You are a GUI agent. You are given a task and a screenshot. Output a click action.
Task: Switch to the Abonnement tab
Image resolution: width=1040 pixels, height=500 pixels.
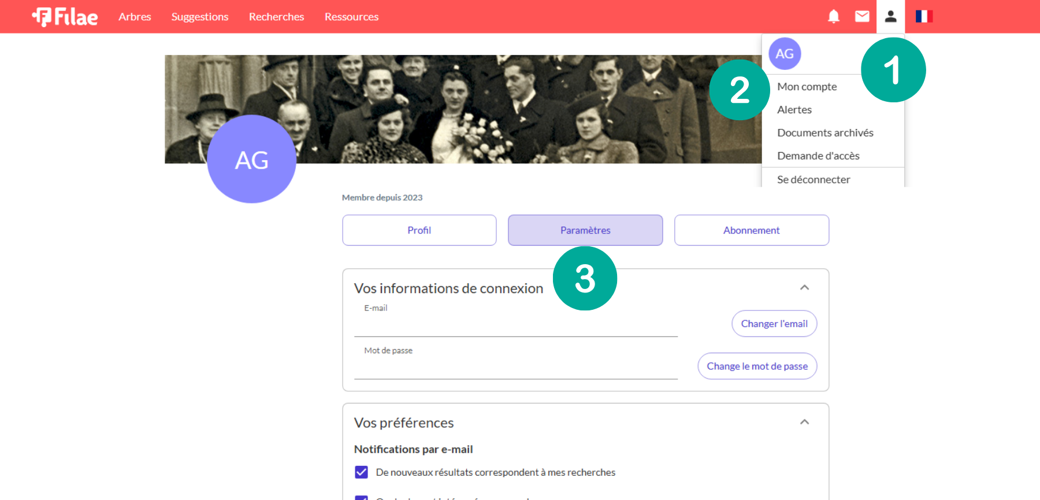(x=751, y=230)
